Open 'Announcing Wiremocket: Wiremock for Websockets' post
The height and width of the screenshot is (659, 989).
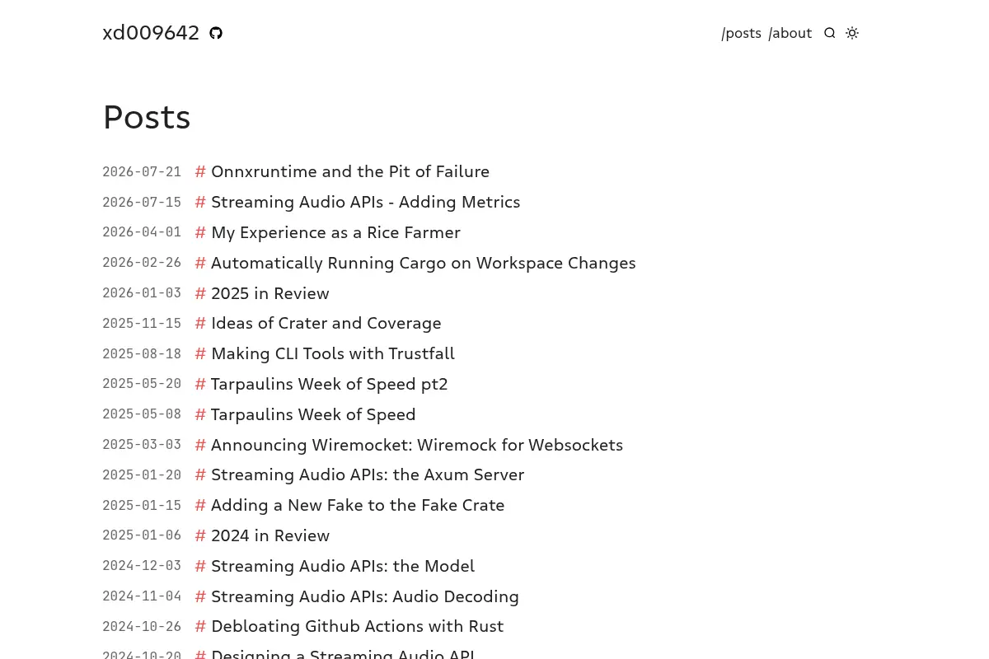click(417, 445)
